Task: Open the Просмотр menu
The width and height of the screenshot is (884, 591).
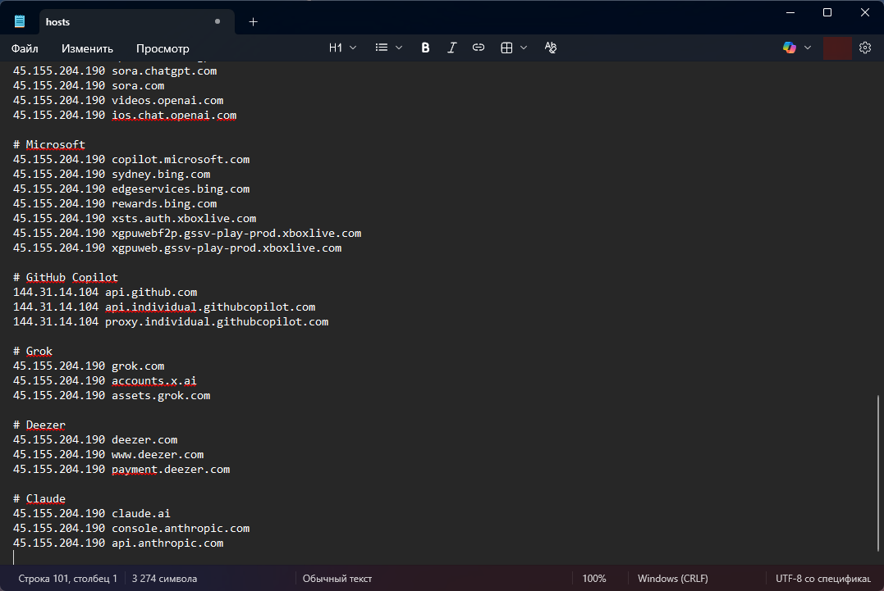Action: pyautogui.click(x=163, y=48)
